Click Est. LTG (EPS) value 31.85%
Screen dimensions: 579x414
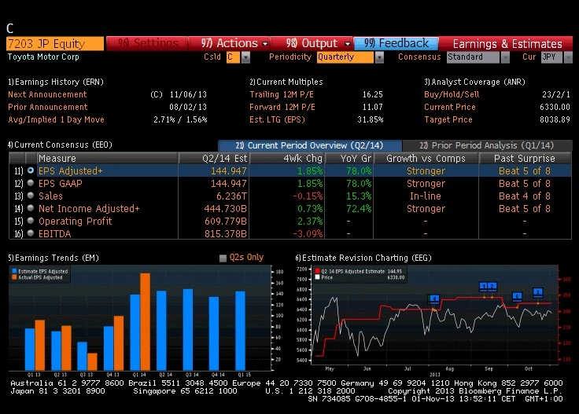[x=371, y=120]
